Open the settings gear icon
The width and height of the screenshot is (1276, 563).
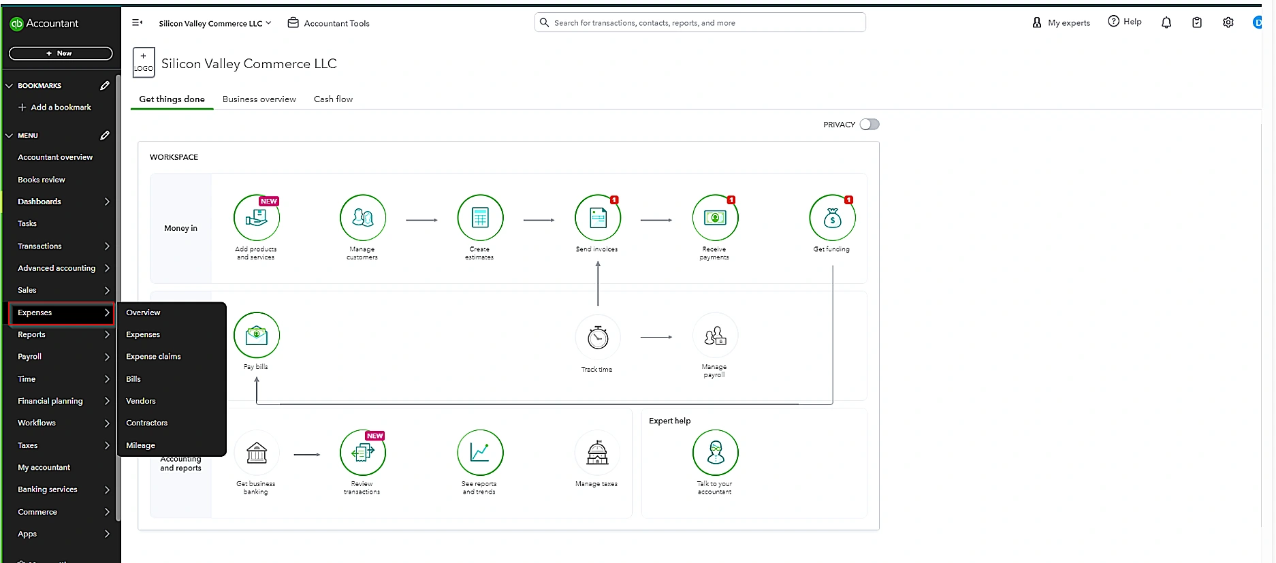pos(1228,22)
